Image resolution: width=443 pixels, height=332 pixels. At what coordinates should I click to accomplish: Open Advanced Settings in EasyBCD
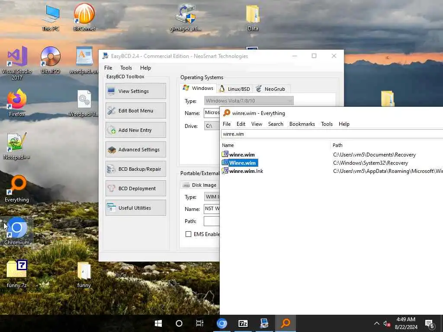coord(135,149)
